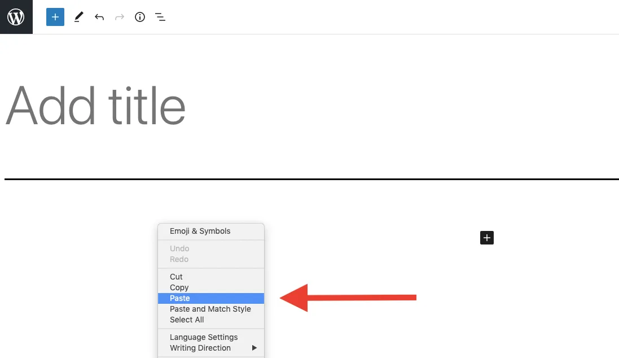Open the WordPress logo menu
The height and width of the screenshot is (358, 619).
tap(16, 17)
